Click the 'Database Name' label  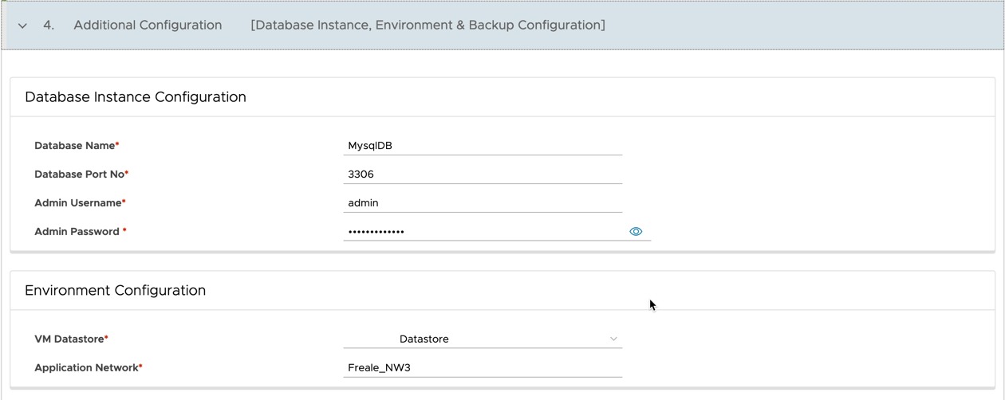(x=75, y=146)
